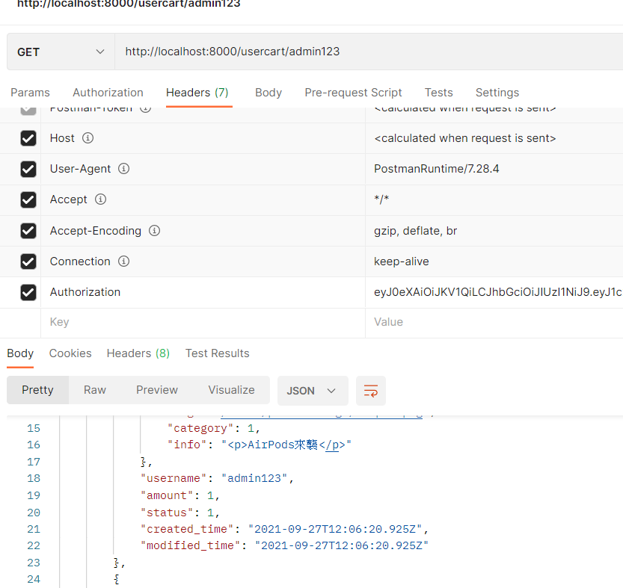
Task: Click the request URL input field
Action: [366, 52]
